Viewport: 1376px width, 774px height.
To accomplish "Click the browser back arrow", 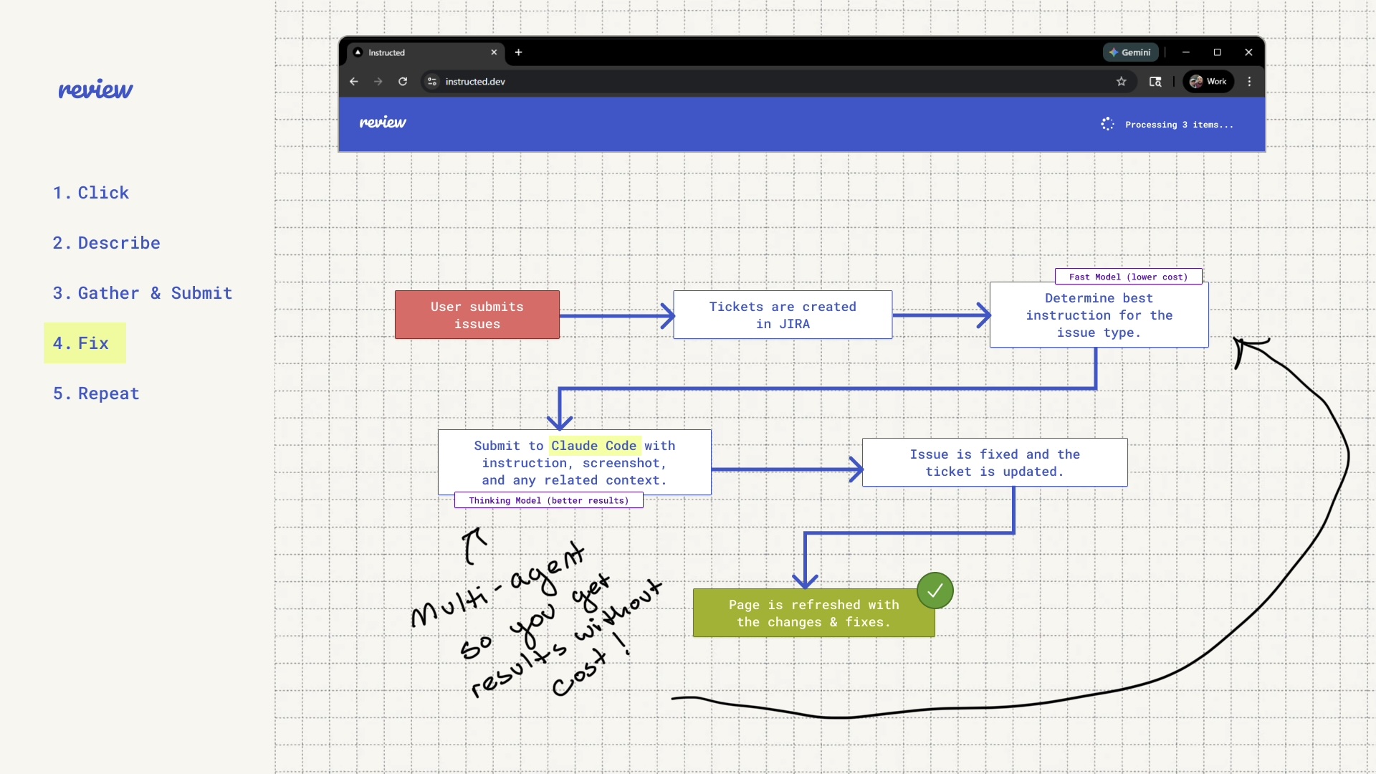I will 354,82.
